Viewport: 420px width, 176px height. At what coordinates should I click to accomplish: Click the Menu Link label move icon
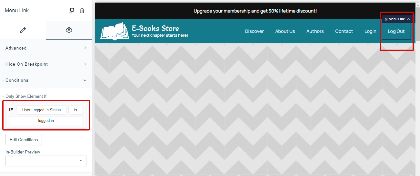[x=386, y=19]
